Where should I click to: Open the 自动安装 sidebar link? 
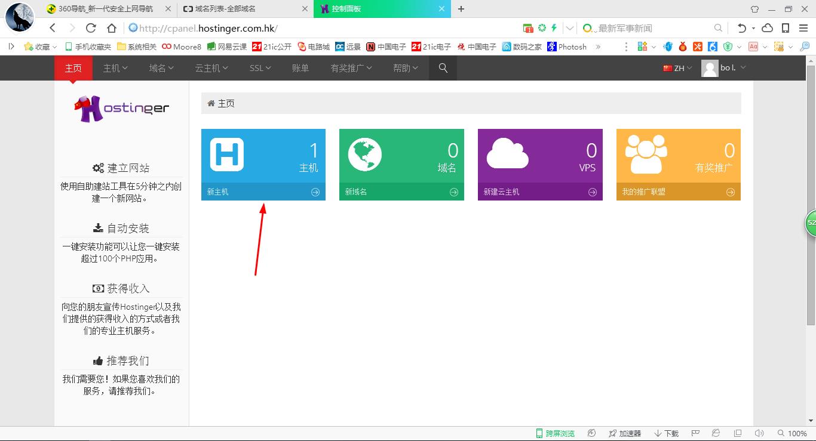coord(121,229)
